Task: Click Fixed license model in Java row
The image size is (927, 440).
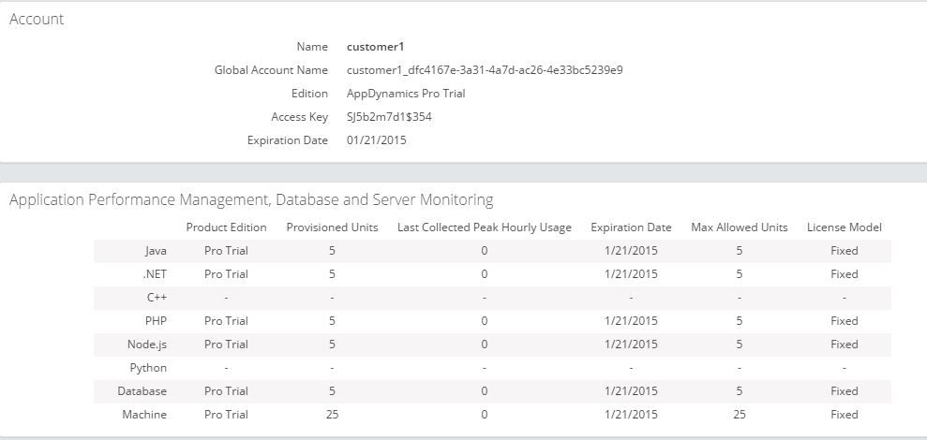Action: click(845, 251)
